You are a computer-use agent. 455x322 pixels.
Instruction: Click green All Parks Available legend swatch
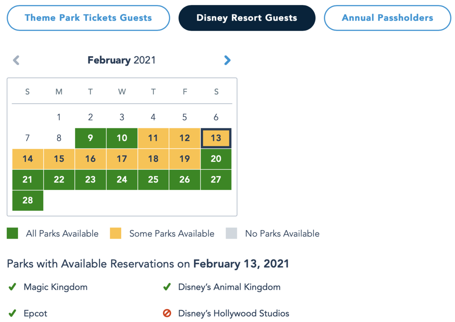tap(13, 234)
